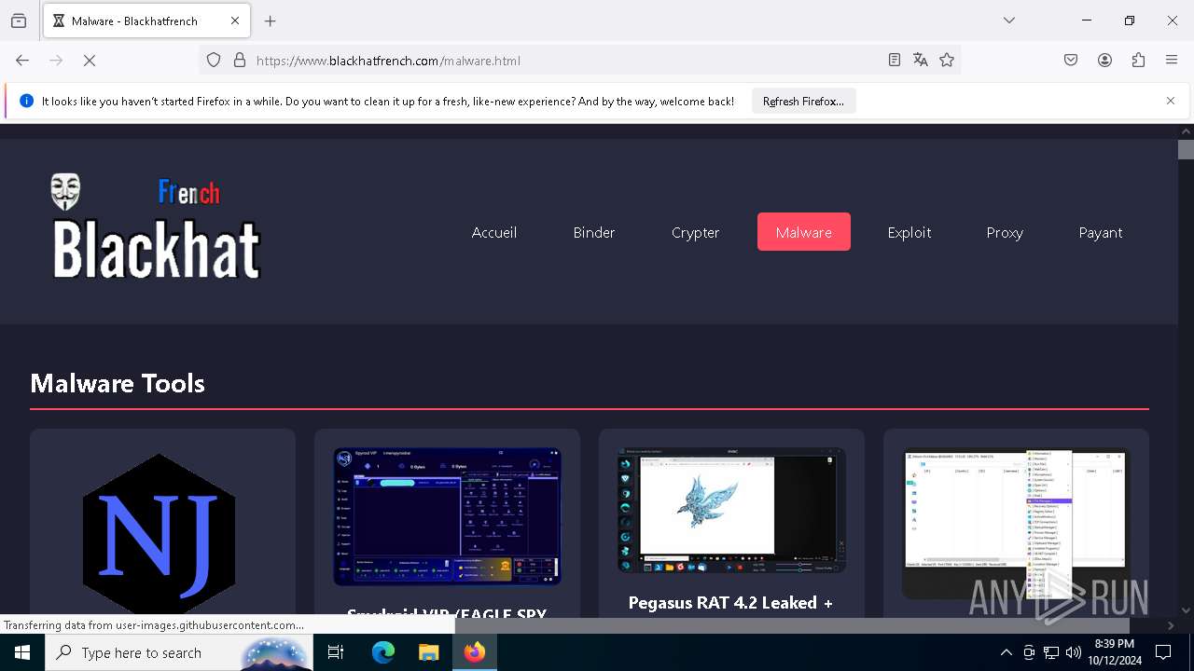List all tabs dropdown arrow
1194x671 pixels.
click(x=1009, y=21)
